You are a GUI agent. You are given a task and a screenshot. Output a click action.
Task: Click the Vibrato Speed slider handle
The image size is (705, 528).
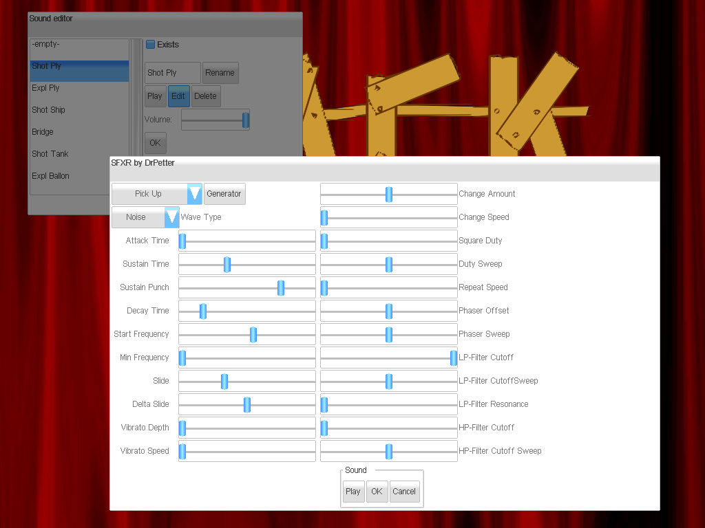point(182,451)
